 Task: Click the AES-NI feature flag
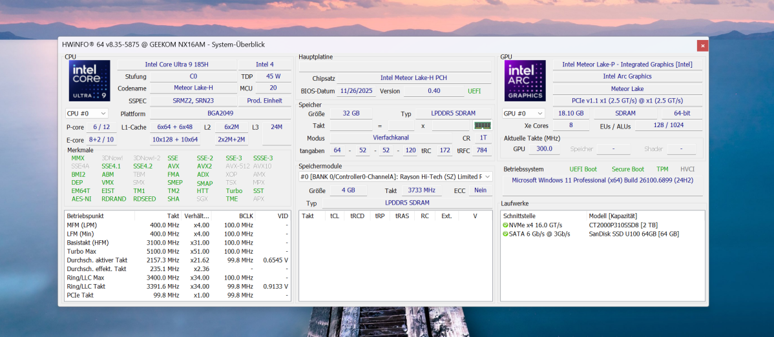[81, 199]
